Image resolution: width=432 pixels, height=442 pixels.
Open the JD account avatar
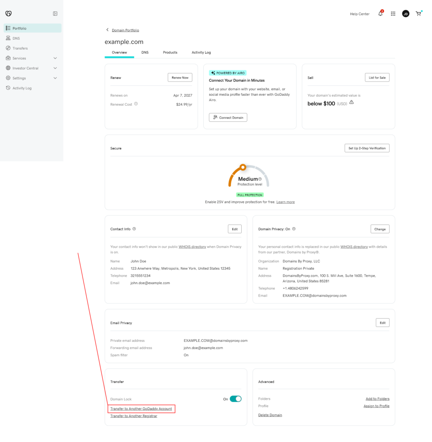point(406,13)
